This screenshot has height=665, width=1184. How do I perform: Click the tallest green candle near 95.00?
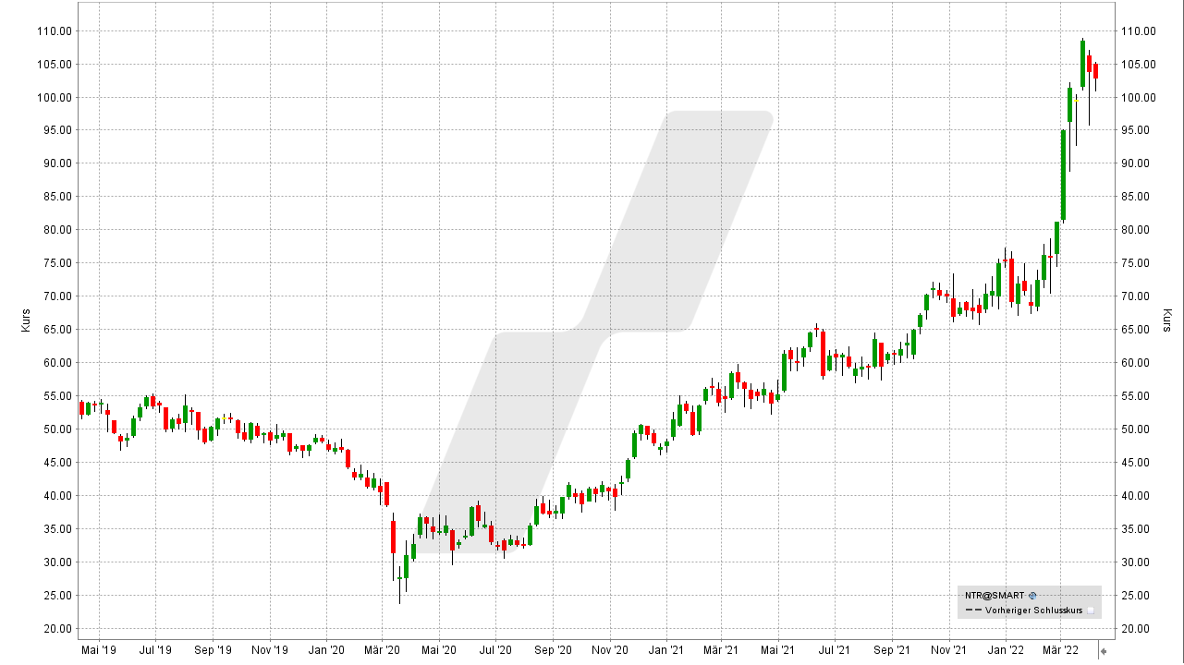pyautogui.click(x=1063, y=175)
